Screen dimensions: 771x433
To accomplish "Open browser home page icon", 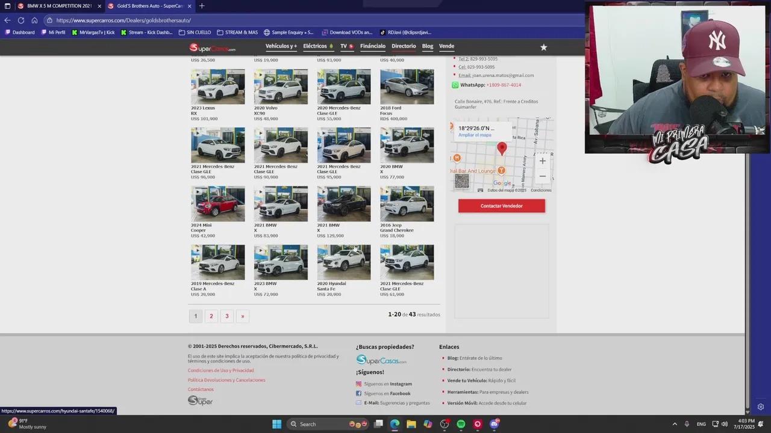I will tap(34, 20).
